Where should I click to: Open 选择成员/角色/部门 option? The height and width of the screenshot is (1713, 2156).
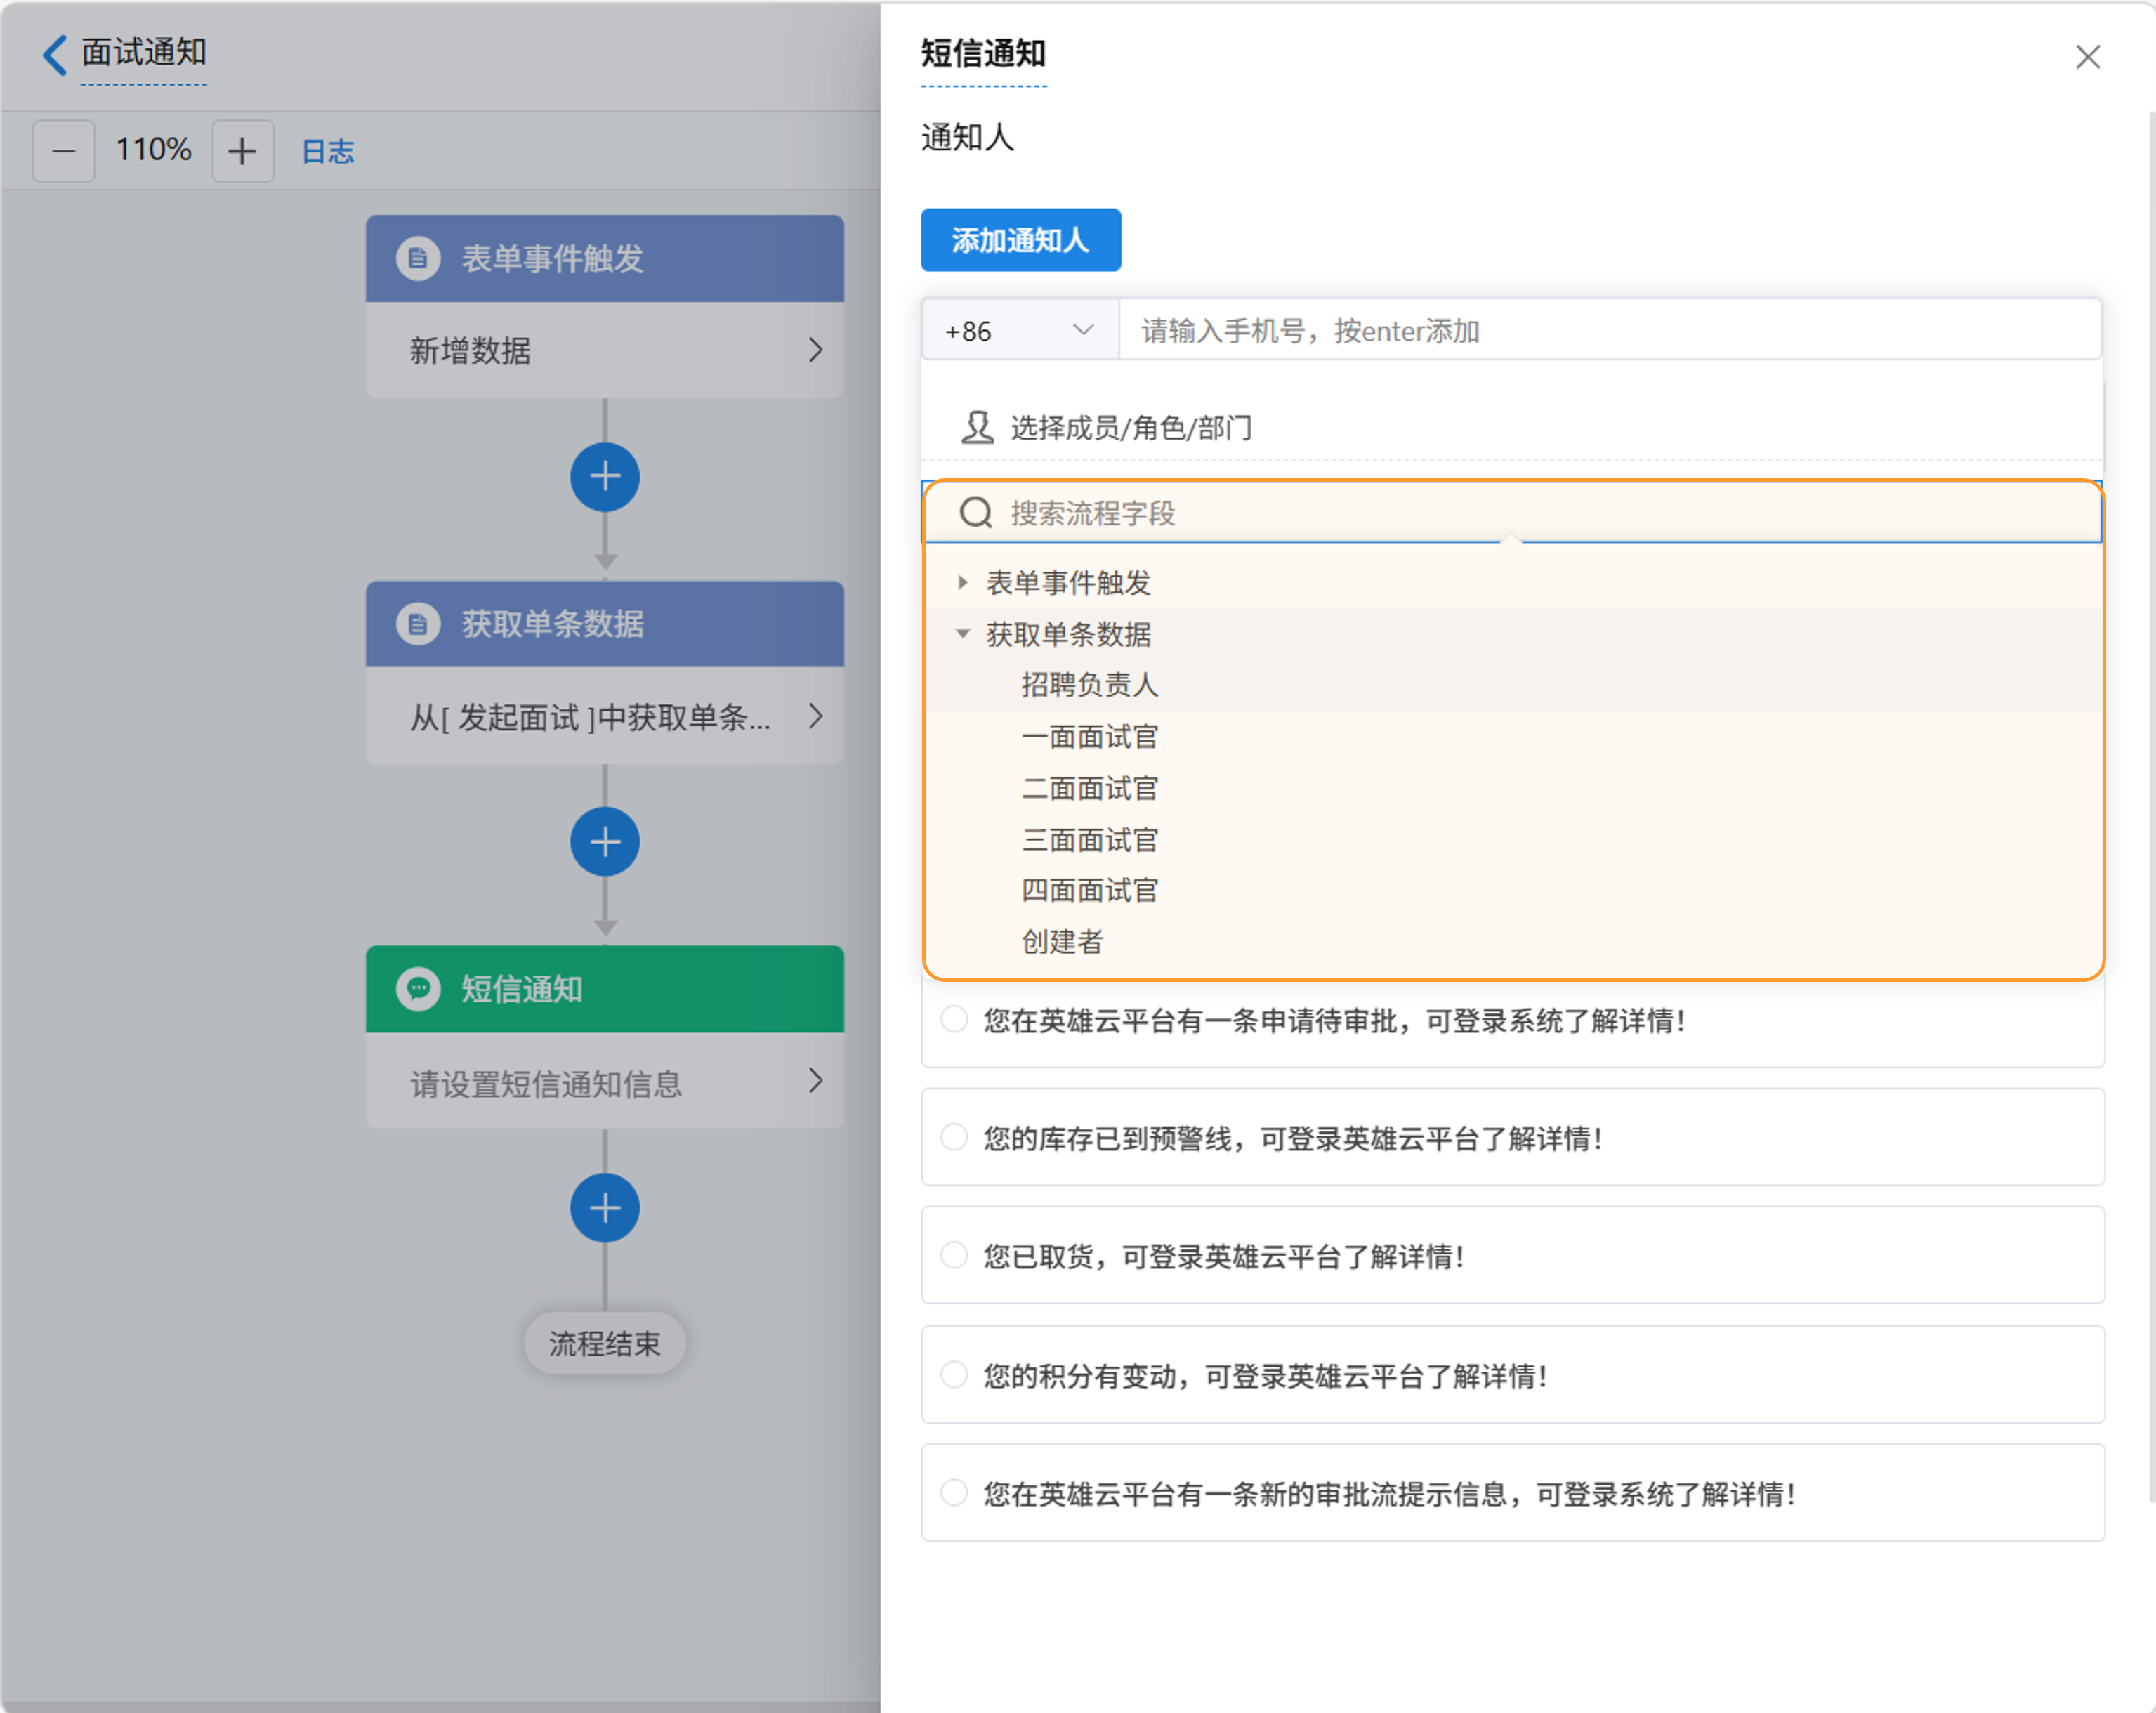pos(1130,428)
